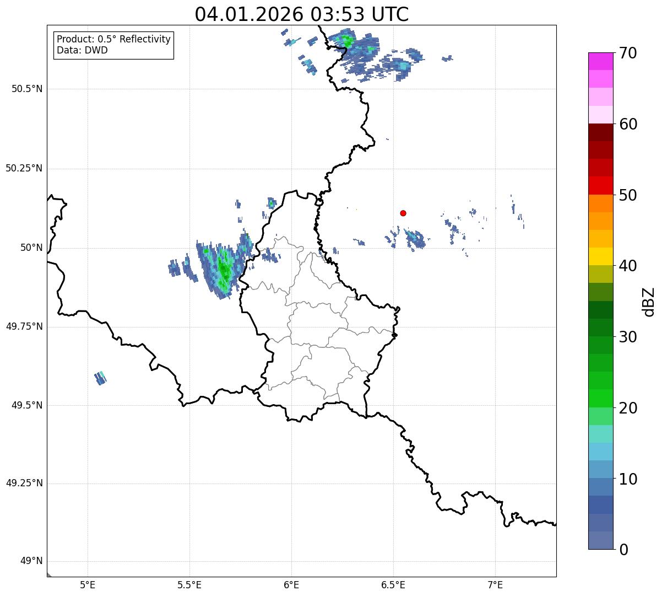This screenshot has width=662, height=596.
Task: Click the 5.5°E longitude tick label
Action: pos(189,584)
